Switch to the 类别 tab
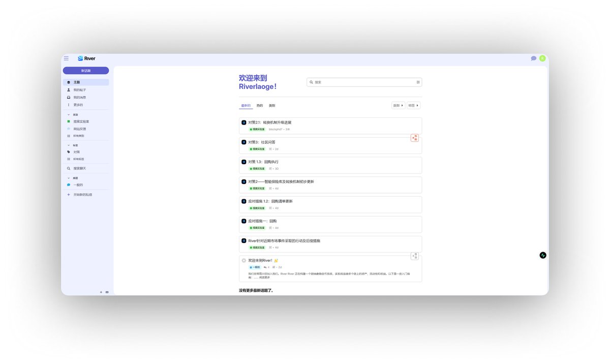This screenshot has height=364, width=610. click(272, 106)
